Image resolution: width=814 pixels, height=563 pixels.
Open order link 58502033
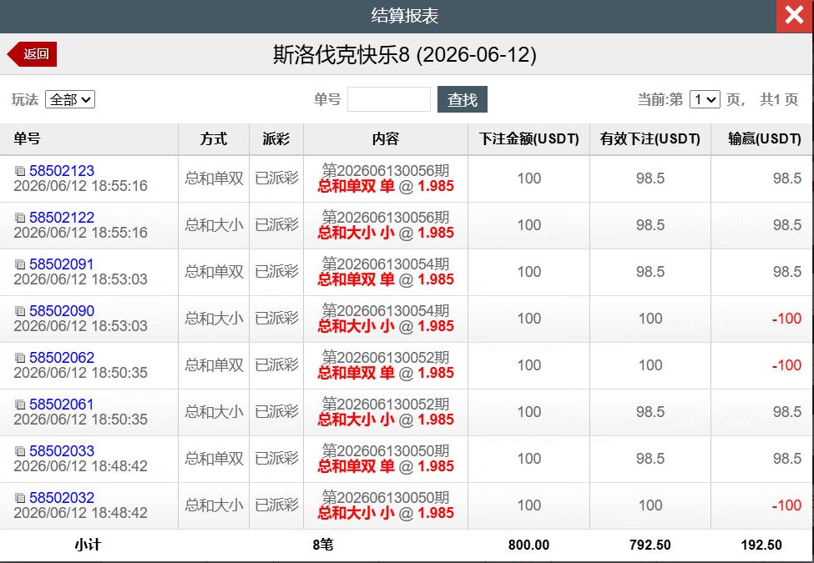click(x=62, y=450)
